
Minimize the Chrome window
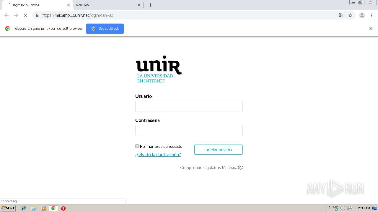coord(353,3)
